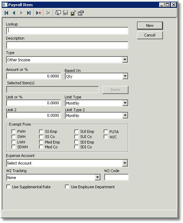Check the SUI Co box
Viewport: 183px width, 223px height.
76,137
